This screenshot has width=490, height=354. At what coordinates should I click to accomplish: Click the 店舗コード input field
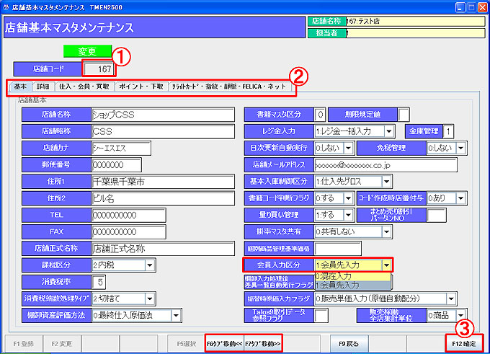(x=99, y=69)
